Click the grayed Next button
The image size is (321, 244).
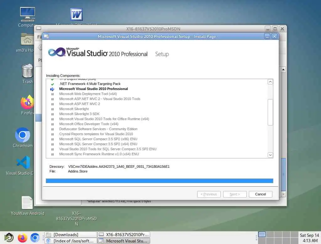pyautogui.click(x=234, y=194)
